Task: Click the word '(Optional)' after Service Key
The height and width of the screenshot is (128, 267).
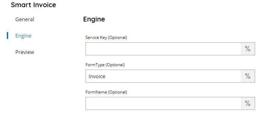Action: click(117, 38)
